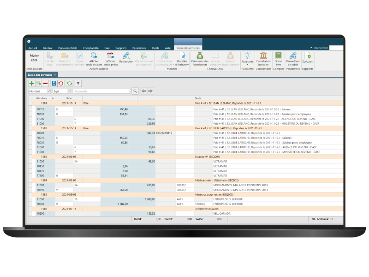Open Paiements des fournisseurs
The height and width of the screenshot is (277, 369).
click(200, 59)
